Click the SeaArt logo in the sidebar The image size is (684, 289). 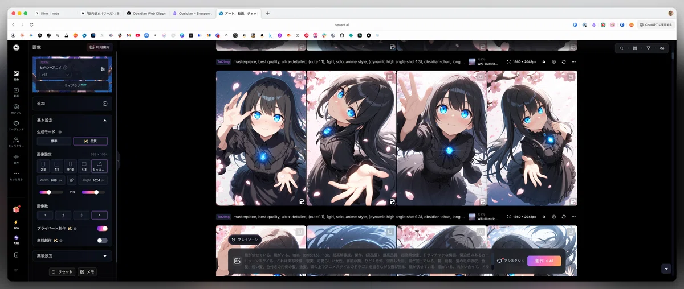click(16, 47)
